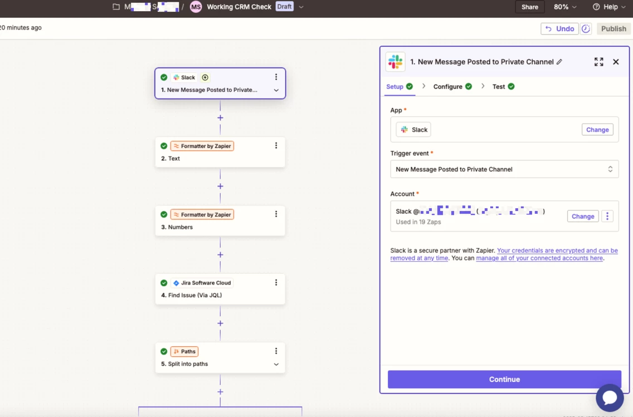This screenshot has height=417, width=633.
Task: Click the trigger bolt icon on Slack step
Action: click(205, 77)
